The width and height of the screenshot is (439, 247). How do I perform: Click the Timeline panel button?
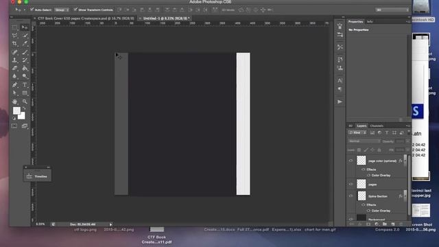pyautogui.click(x=37, y=176)
